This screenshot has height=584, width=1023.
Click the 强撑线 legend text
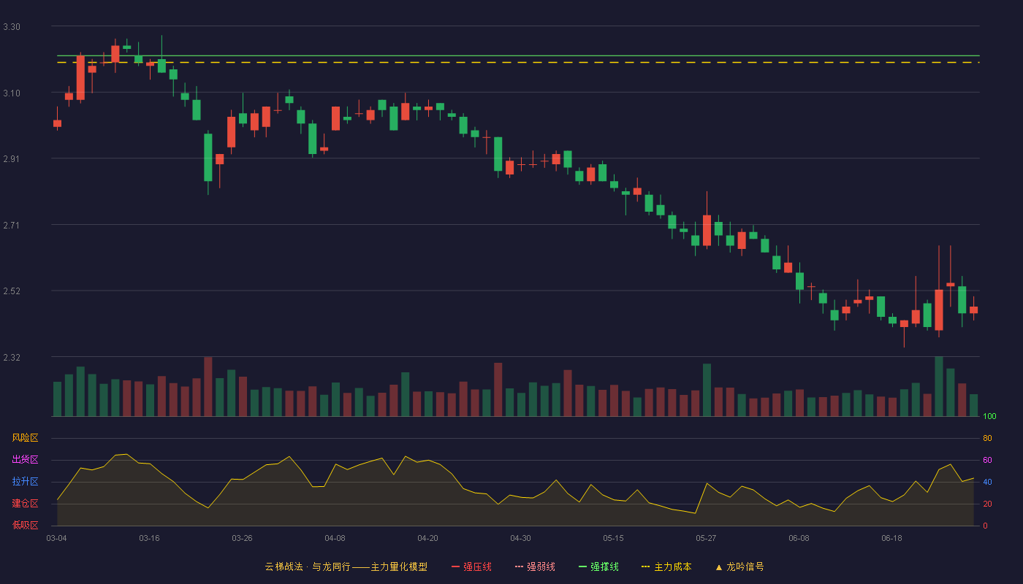pos(604,566)
